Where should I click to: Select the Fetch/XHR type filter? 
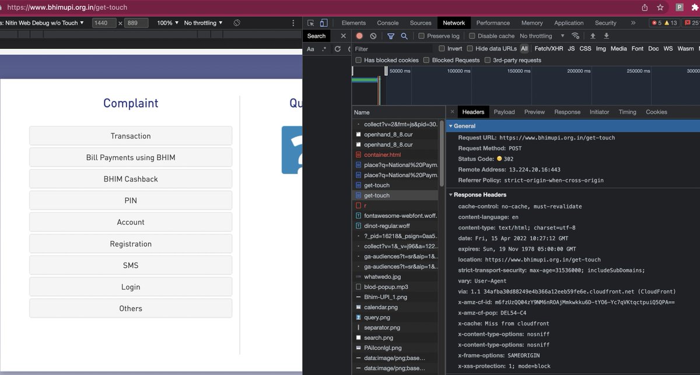(549, 49)
